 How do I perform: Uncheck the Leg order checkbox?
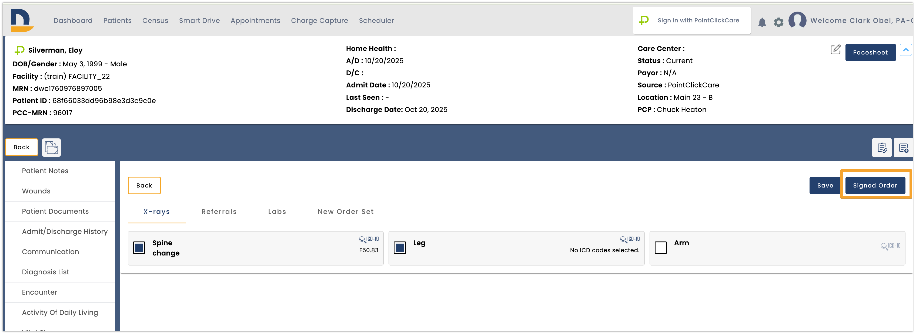[400, 248]
